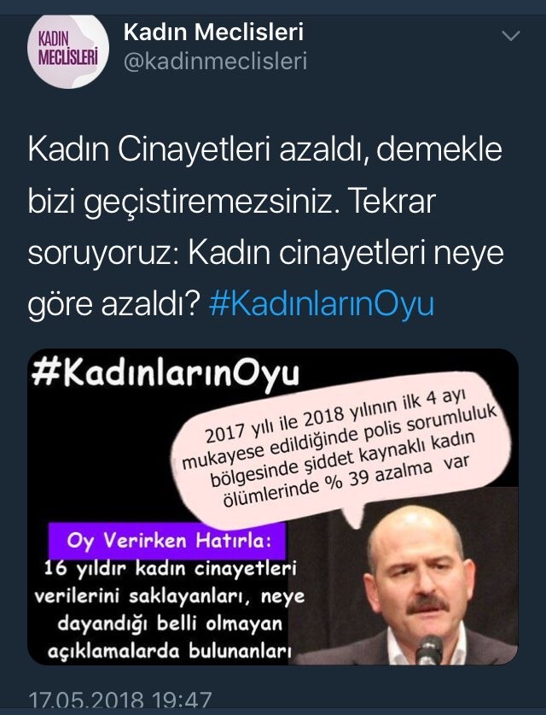Click the white #KadınlarınOyu heading in image
This screenshot has width=546, height=715.
(x=166, y=373)
